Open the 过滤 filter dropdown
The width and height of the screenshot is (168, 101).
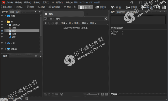(x=64, y=23)
